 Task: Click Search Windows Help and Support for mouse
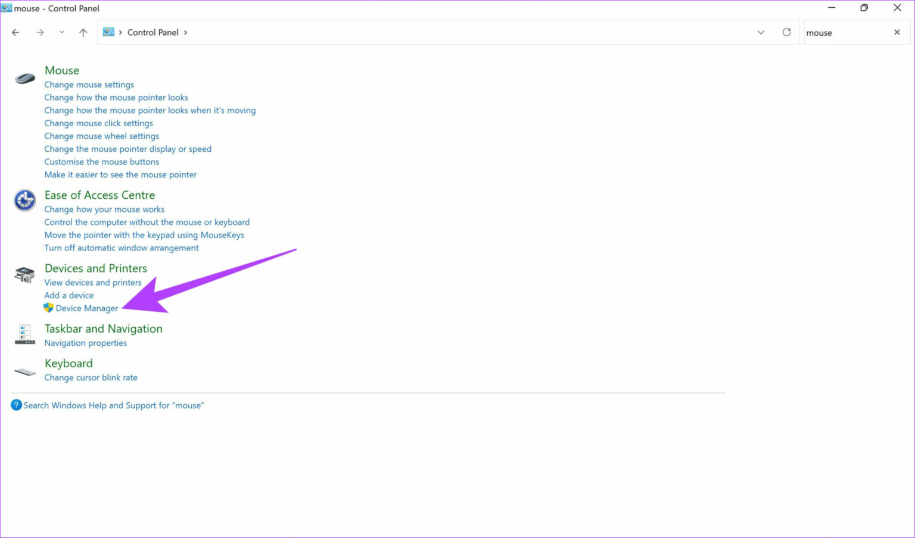[x=114, y=405]
